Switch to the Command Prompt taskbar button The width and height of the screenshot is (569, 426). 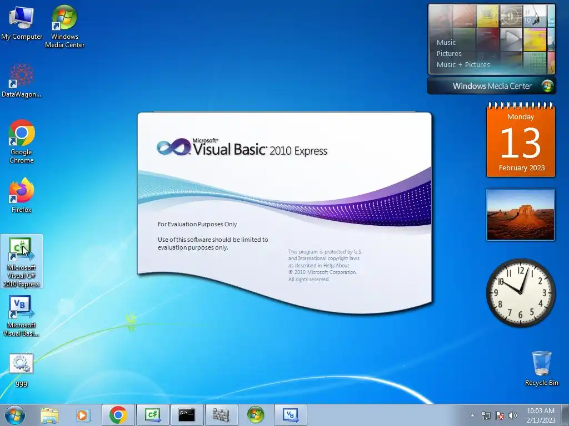pos(187,415)
